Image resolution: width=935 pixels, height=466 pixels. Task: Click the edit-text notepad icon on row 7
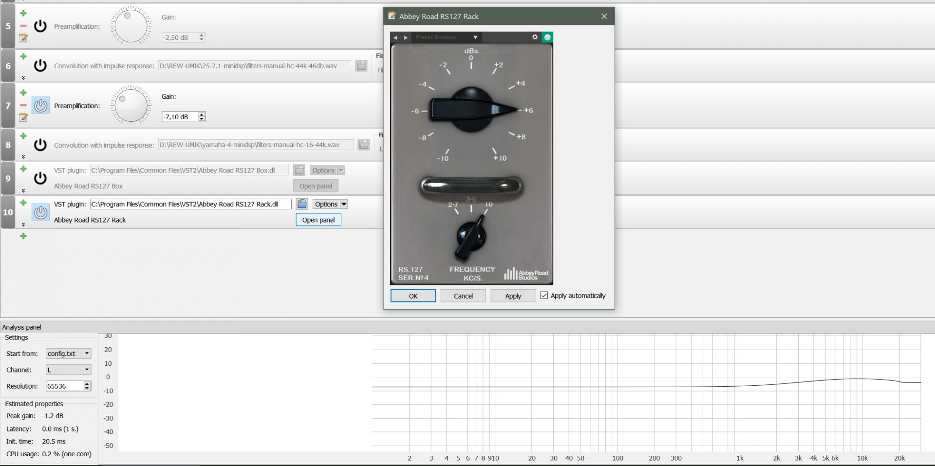point(23,117)
